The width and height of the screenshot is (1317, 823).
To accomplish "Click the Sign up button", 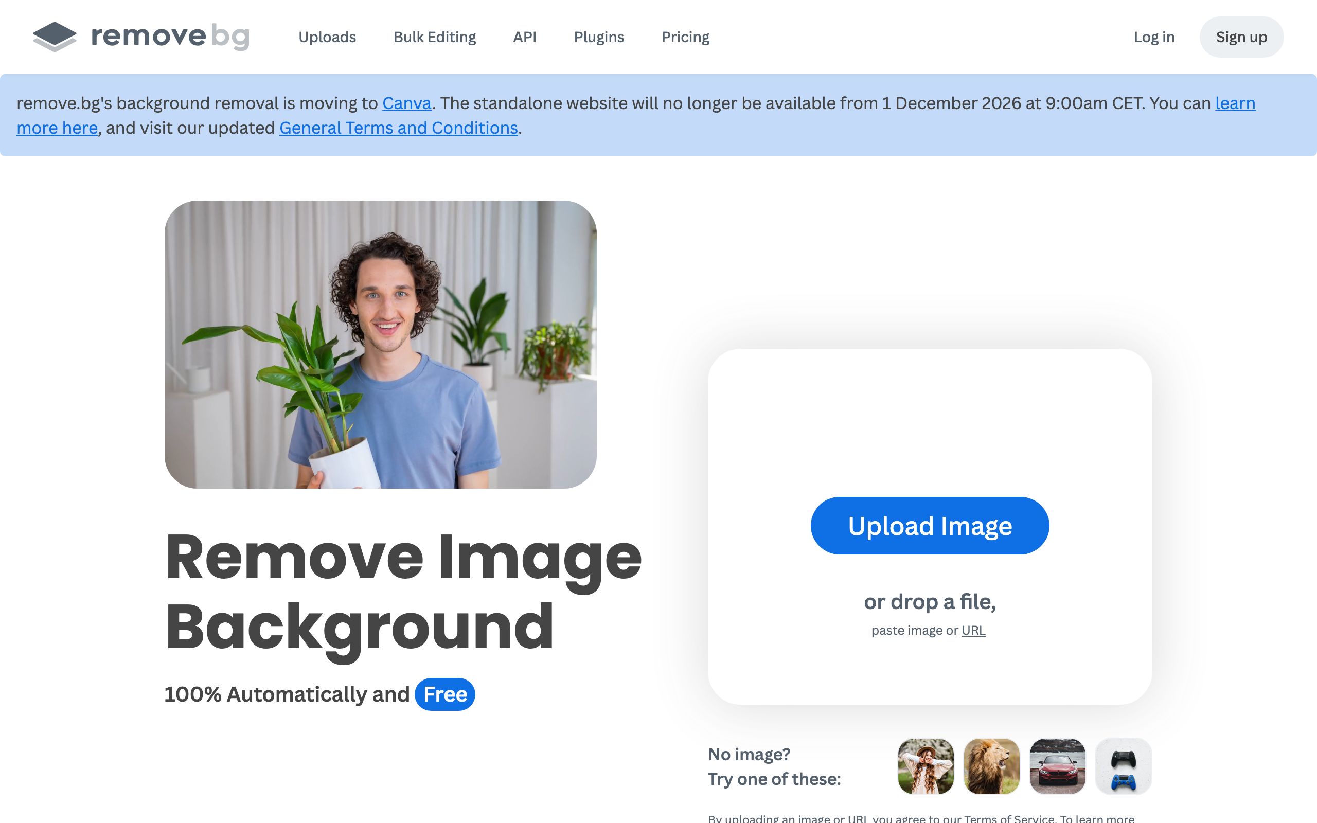I will (1241, 37).
